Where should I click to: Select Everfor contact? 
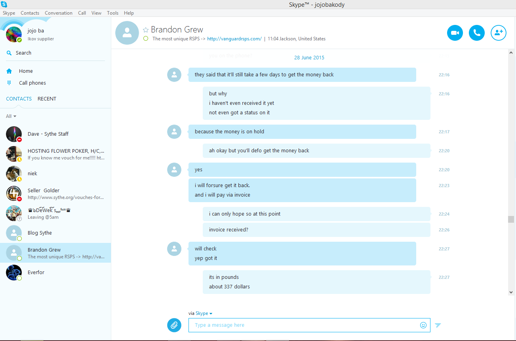55,273
